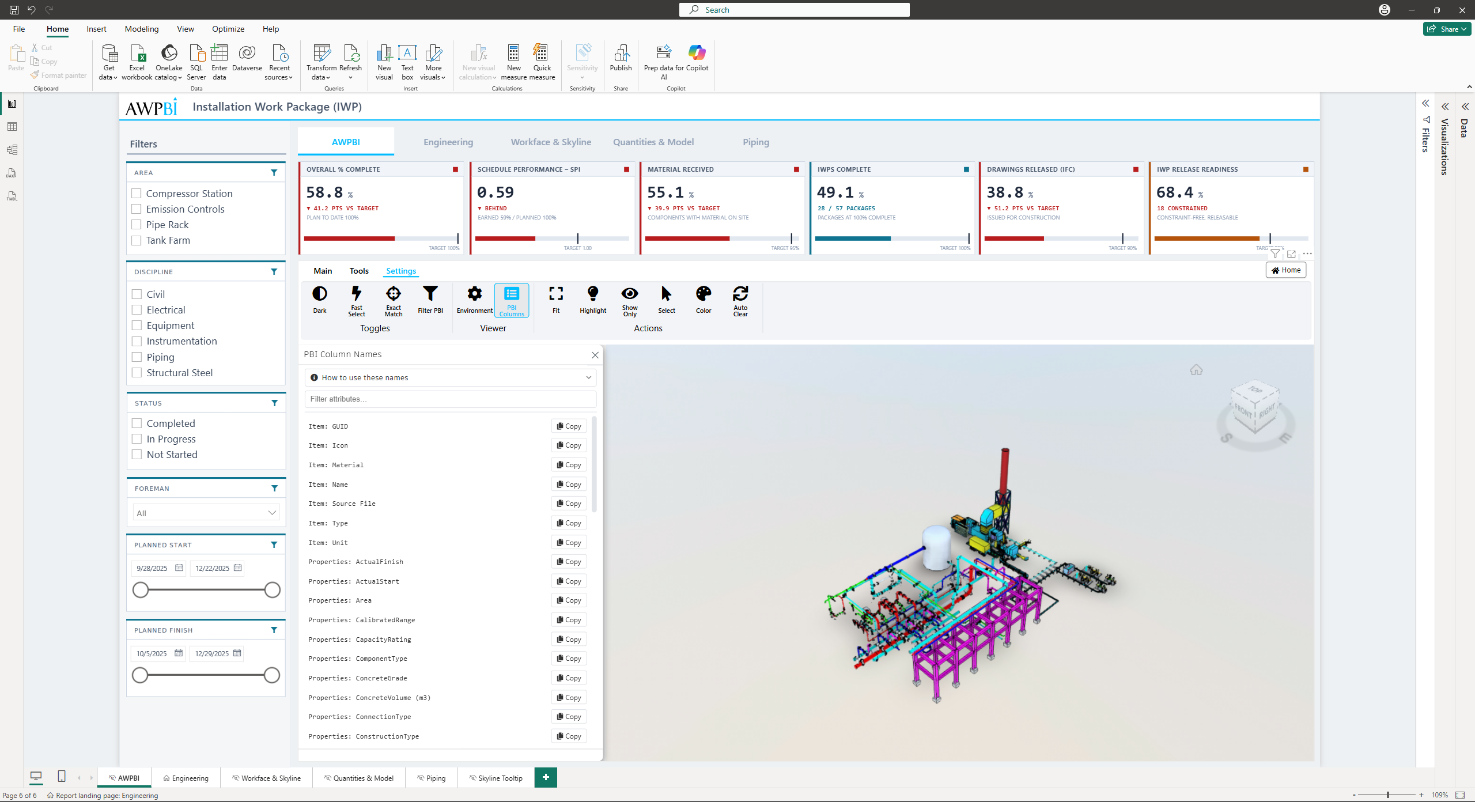Viewport: 1475px width, 802px height.
Task: Open the Insert ribbon tab
Action: 96,29
